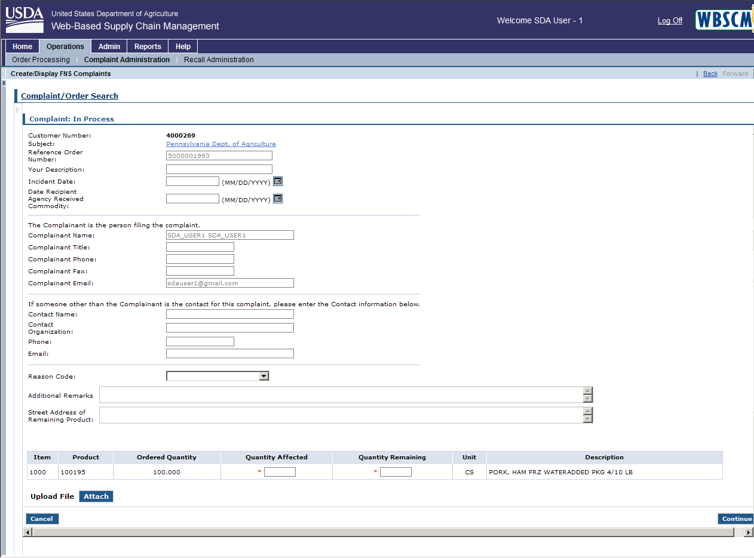Open calendar for Date Recipient Agency Received
This screenshot has width=754, height=558.
(x=278, y=199)
